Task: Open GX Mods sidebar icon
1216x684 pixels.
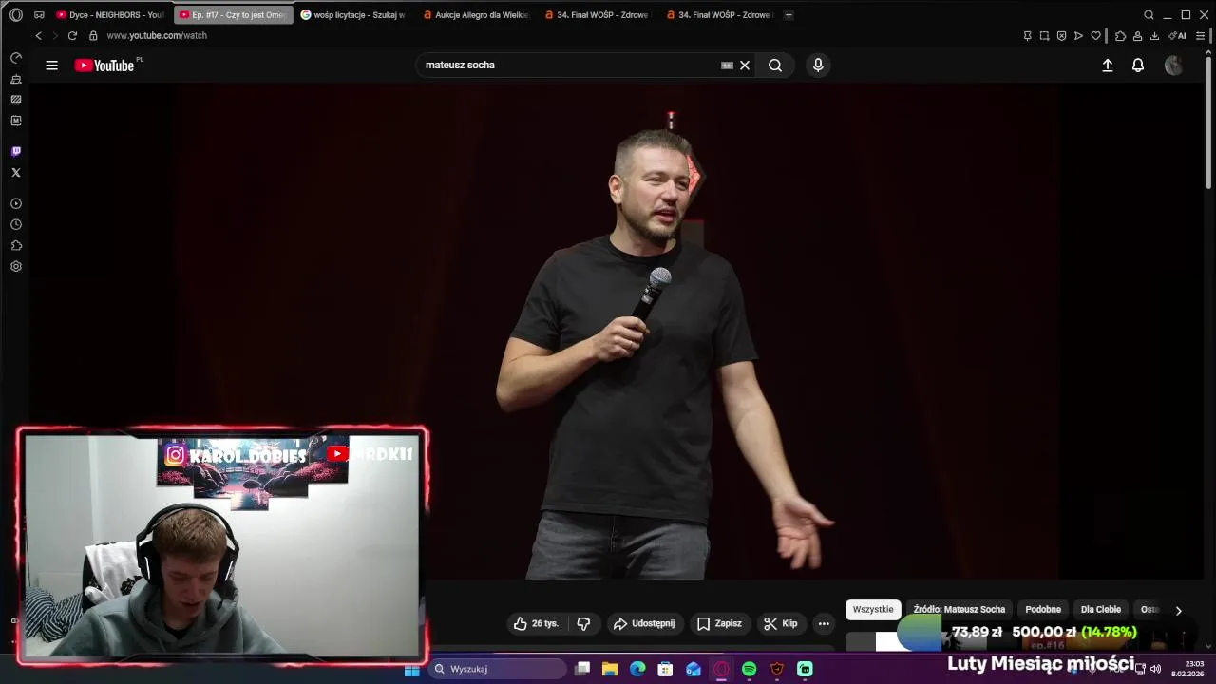Action: click(16, 100)
